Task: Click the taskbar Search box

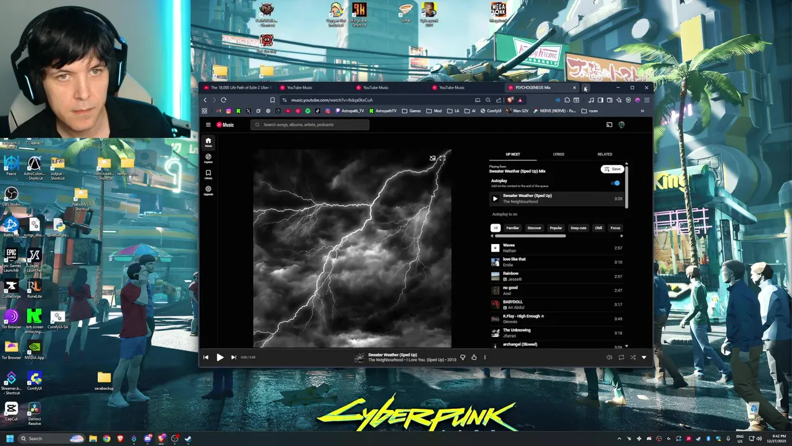Action: click(51, 439)
